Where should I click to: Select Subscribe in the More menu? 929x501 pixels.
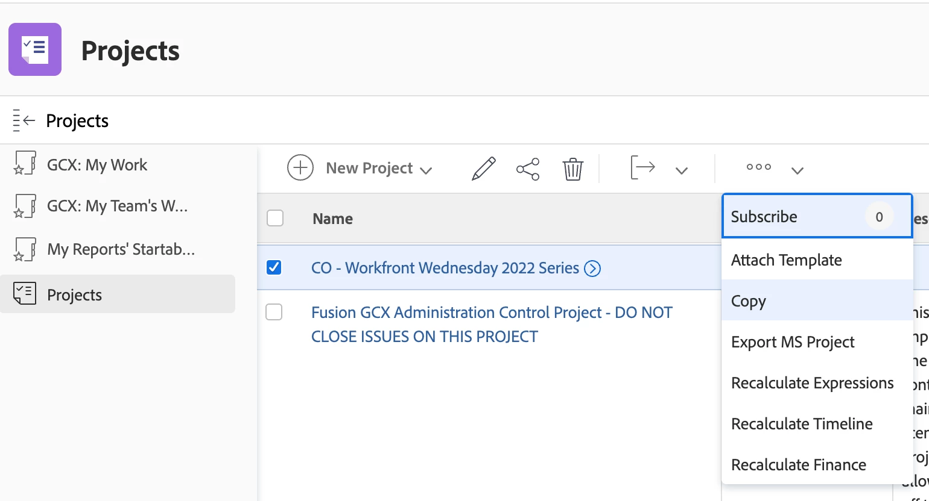coord(817,216)
